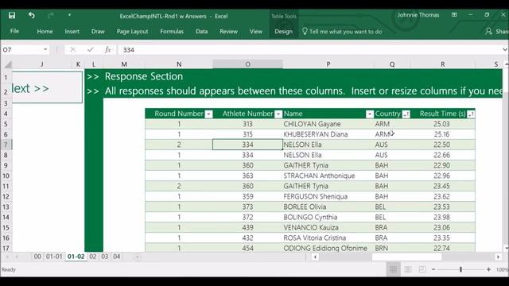This screenshot has height=286, width=509.
Task: Select column P header
Action: [328, 64]
